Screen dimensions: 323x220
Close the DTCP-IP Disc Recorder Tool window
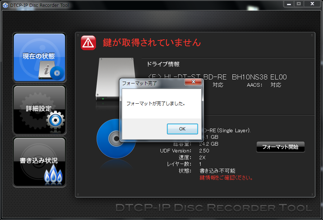312,4
